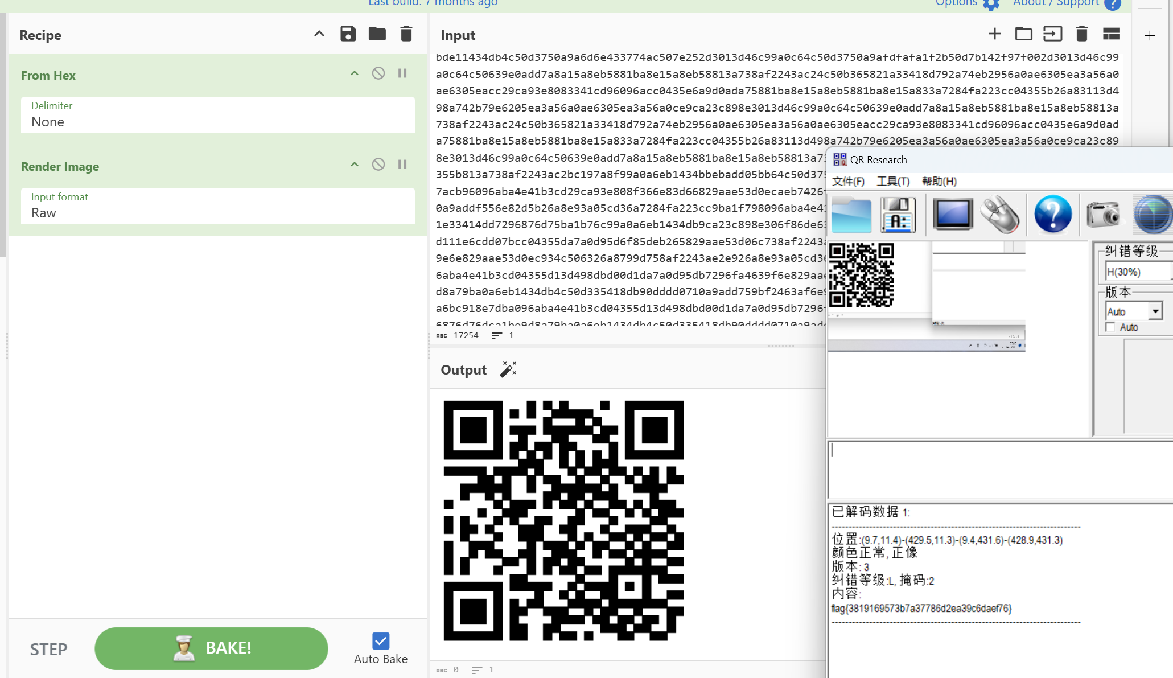Open the Delimiter None dropdown
This screenshot has height=678, width=1173.
(218, 115)
